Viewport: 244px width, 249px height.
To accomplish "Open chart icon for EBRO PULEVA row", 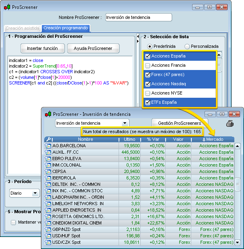I will [48, 158].
